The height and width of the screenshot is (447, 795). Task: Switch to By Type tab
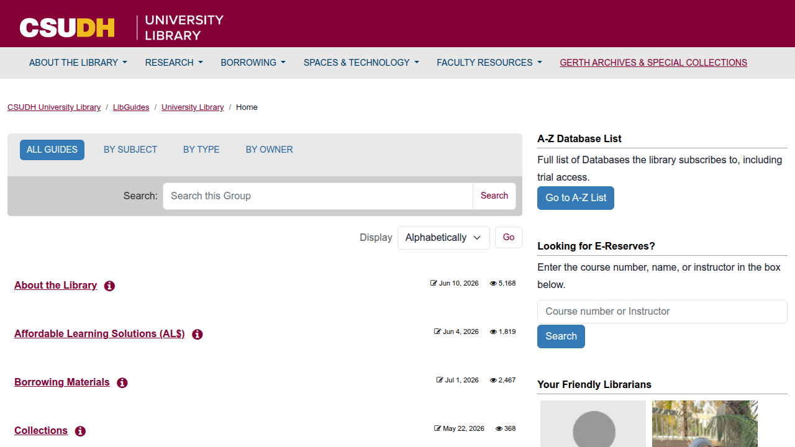pos(201,150)
